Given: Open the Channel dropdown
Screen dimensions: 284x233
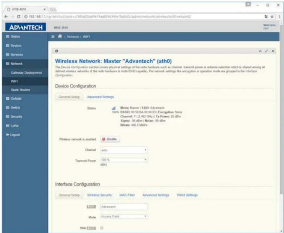Looking at the screenshot, I should 124,150.
